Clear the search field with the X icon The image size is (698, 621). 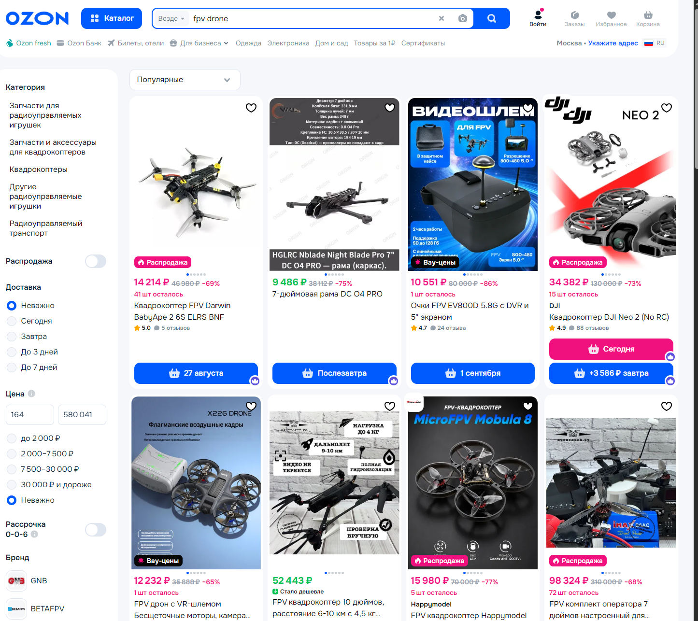[x=441, y=18]
